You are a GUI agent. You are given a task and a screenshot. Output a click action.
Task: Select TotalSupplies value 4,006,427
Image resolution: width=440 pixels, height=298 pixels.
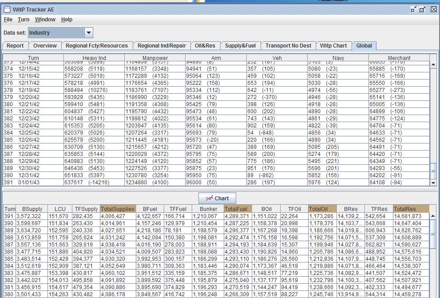click(x=118, y=216)
